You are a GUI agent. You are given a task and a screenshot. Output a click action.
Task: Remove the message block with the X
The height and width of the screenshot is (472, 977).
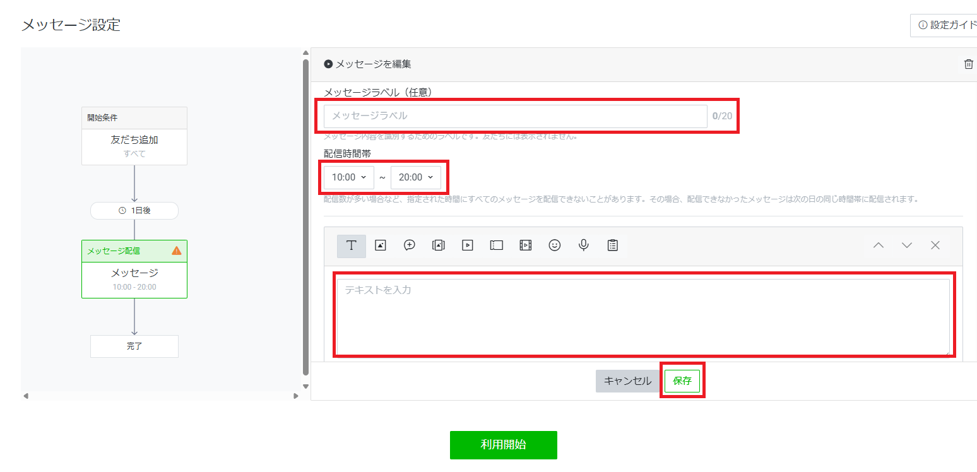[x=935, y=245]
